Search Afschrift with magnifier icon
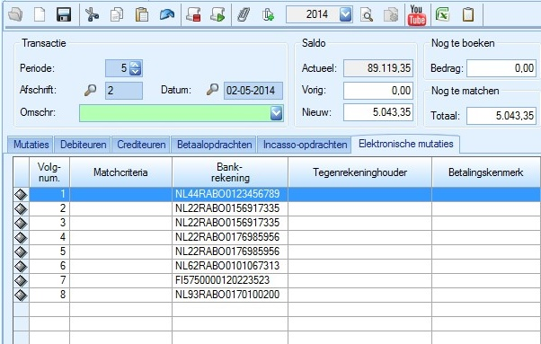 click(91, 90)
